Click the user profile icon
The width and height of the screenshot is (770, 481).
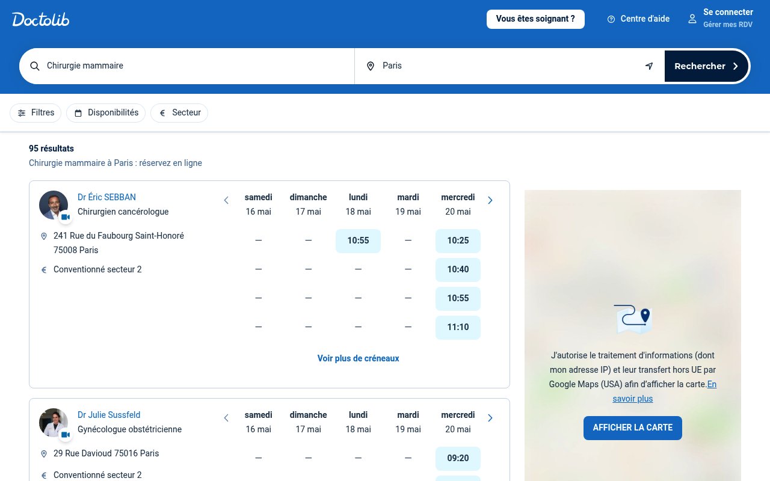click(x=692, y=19)
